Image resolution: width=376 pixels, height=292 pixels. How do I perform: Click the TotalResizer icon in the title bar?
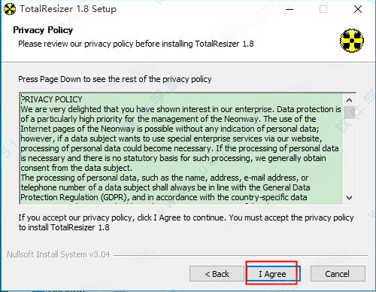point(10,9)
